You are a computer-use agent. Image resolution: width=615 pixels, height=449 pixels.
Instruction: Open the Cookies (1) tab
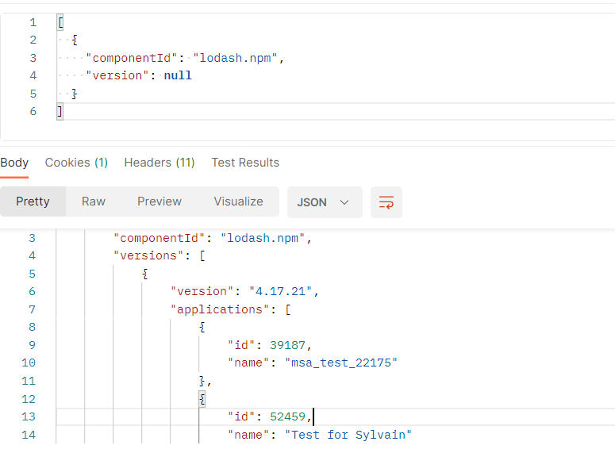(x=76, y=163)
